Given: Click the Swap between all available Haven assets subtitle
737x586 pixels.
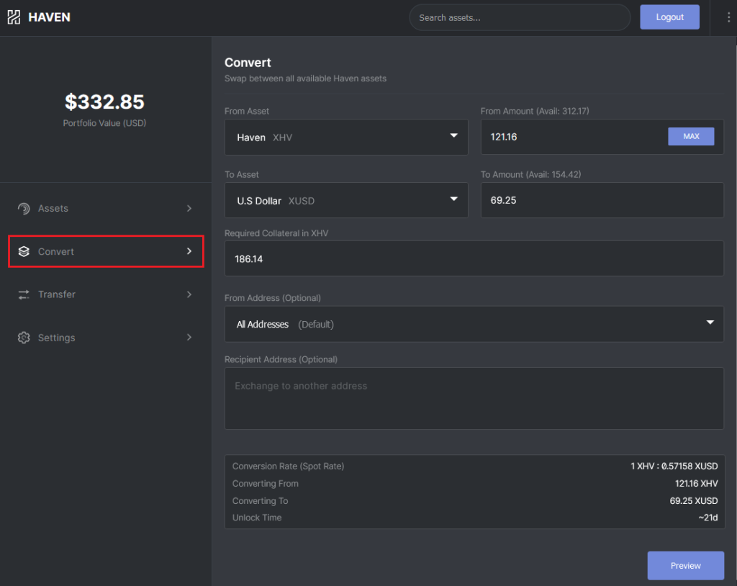Looking at the screenshot, I should coord(305,78).
